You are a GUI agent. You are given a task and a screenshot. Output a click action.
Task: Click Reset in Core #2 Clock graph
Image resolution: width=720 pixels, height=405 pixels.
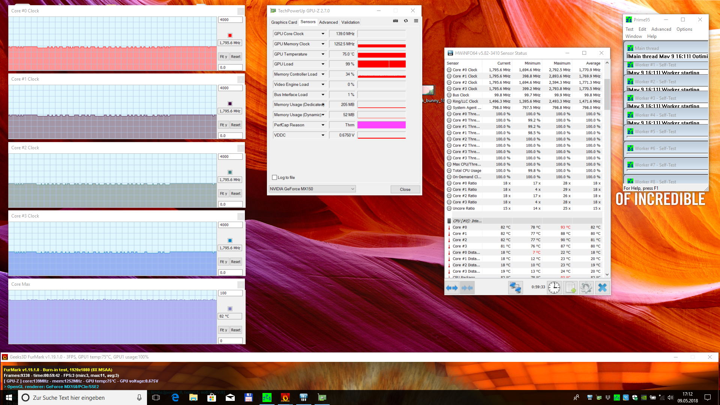[x=235, y=193]
